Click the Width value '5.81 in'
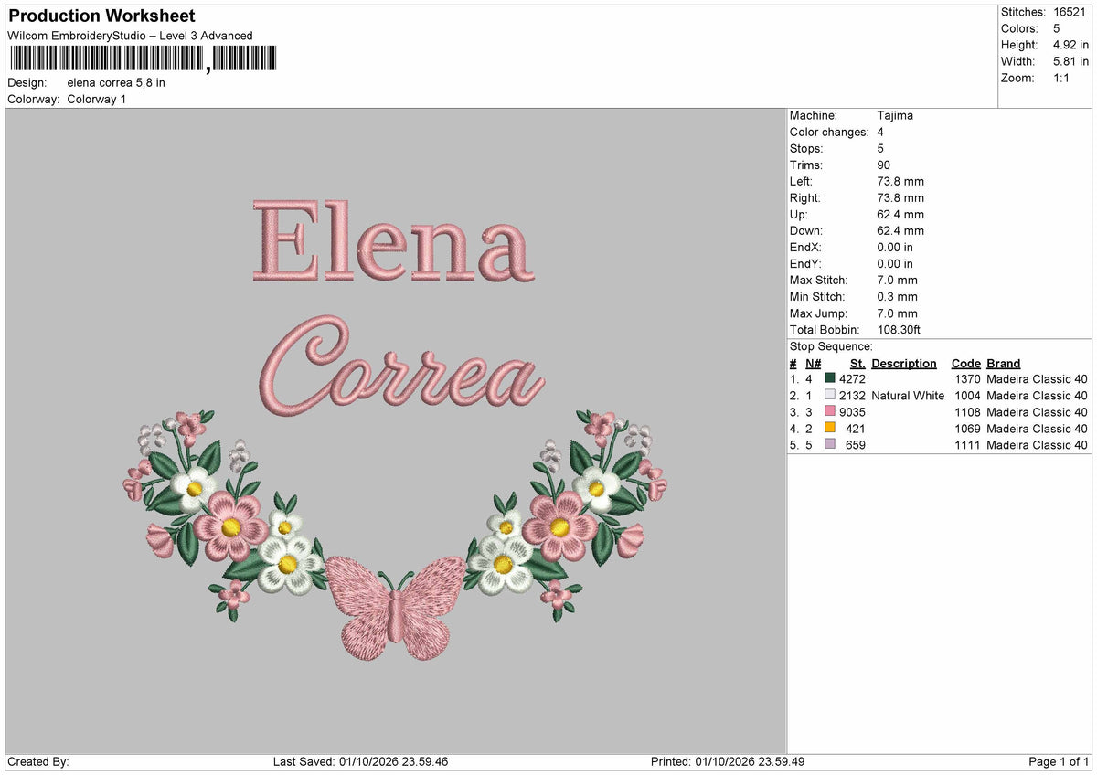1097x775 pixels. [x=1070, y=61]
